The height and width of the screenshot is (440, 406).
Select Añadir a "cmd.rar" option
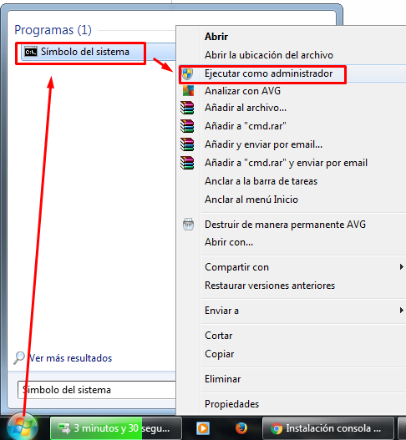pos(245,126)
